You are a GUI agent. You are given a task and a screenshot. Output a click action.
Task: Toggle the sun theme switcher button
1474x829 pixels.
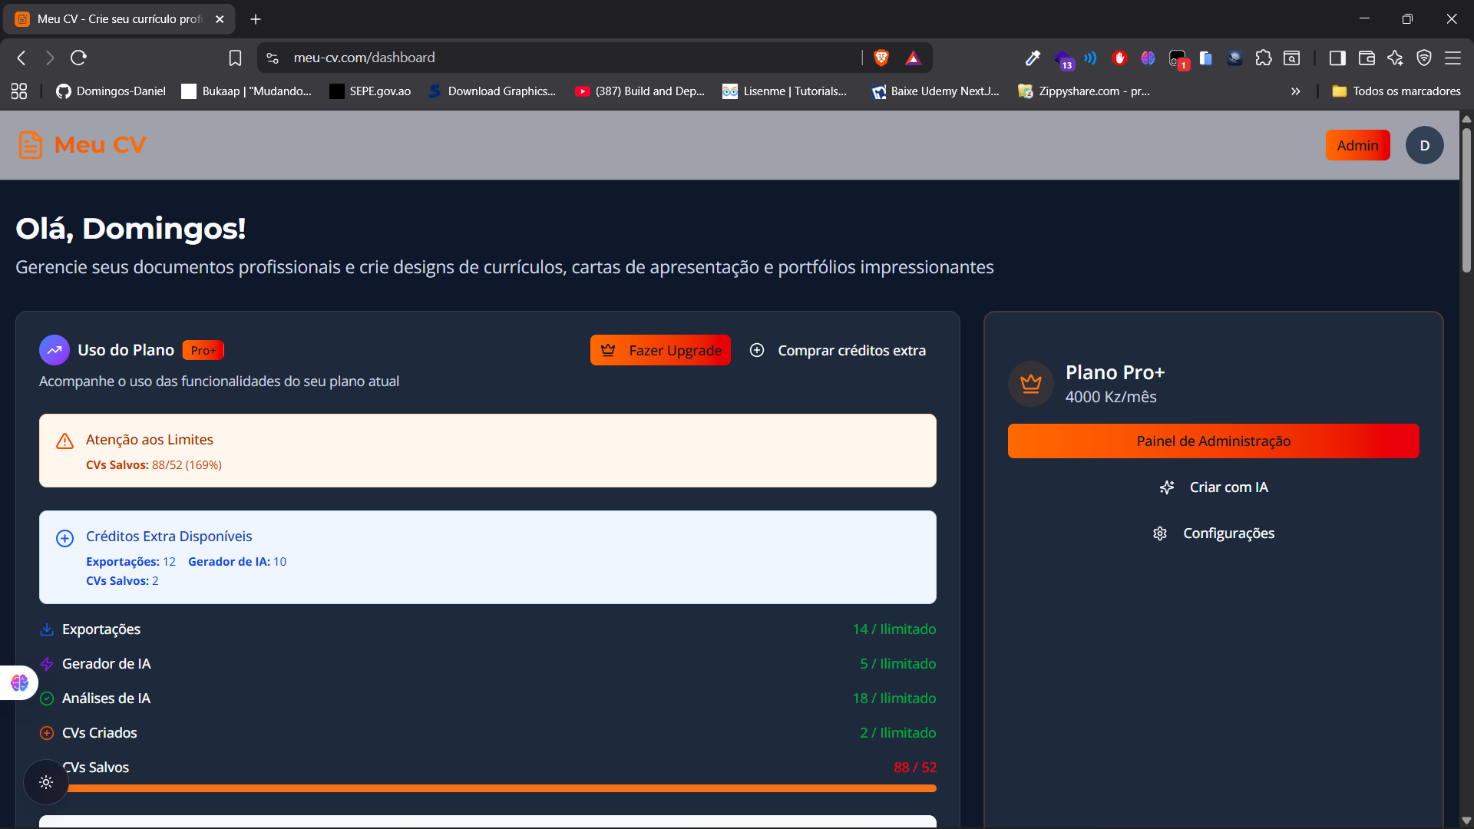pos(46,782)
